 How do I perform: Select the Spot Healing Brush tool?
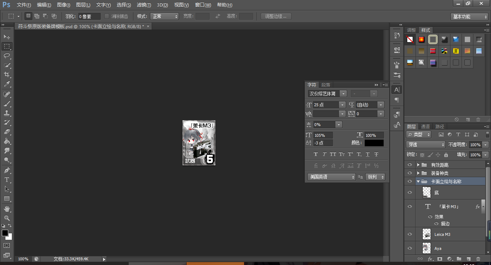coord(7,94)
